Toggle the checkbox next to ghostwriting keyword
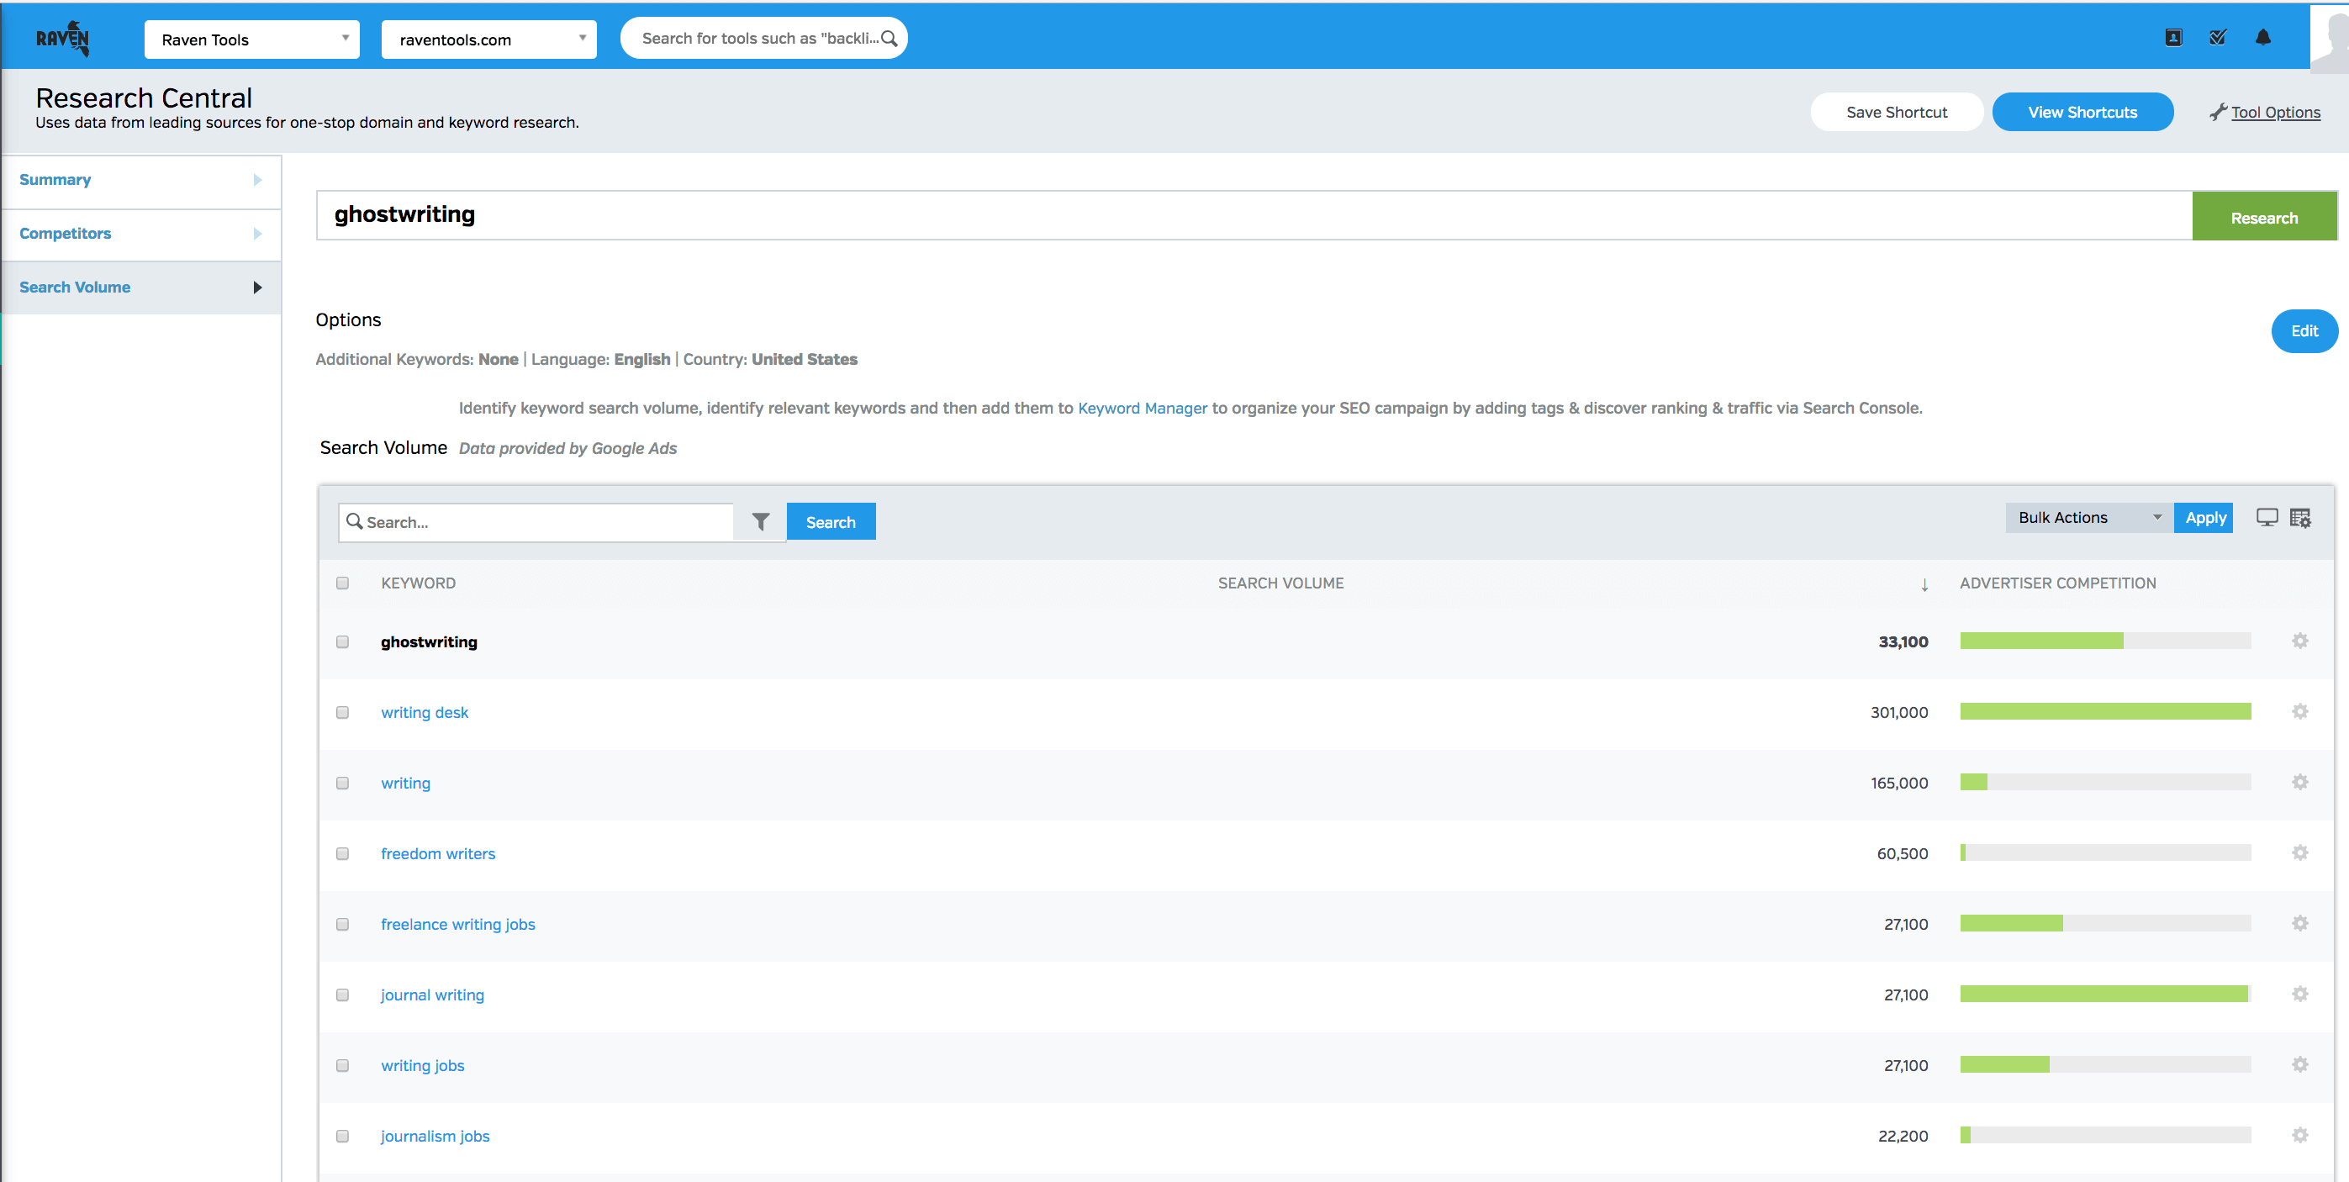 click(344, 641)
